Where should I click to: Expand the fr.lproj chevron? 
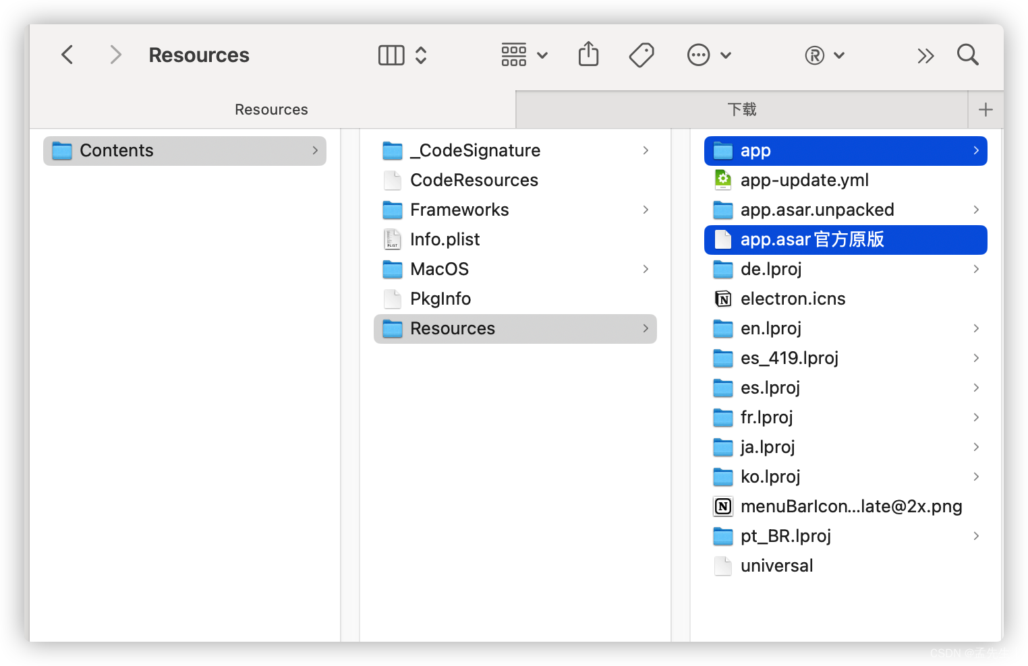(x=976, y=417)
